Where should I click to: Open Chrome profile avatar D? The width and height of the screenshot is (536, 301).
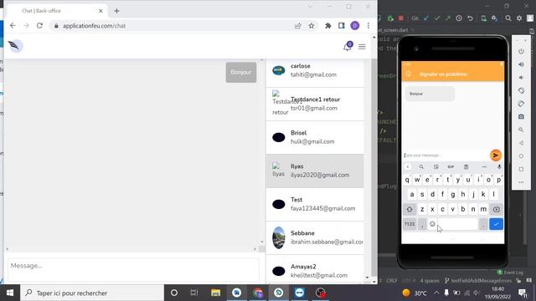tap(355, 26)
